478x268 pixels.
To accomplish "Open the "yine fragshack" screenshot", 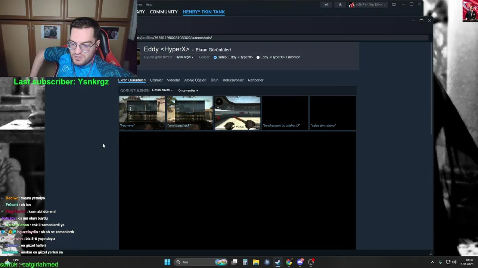I will click(x=190, y=113).
